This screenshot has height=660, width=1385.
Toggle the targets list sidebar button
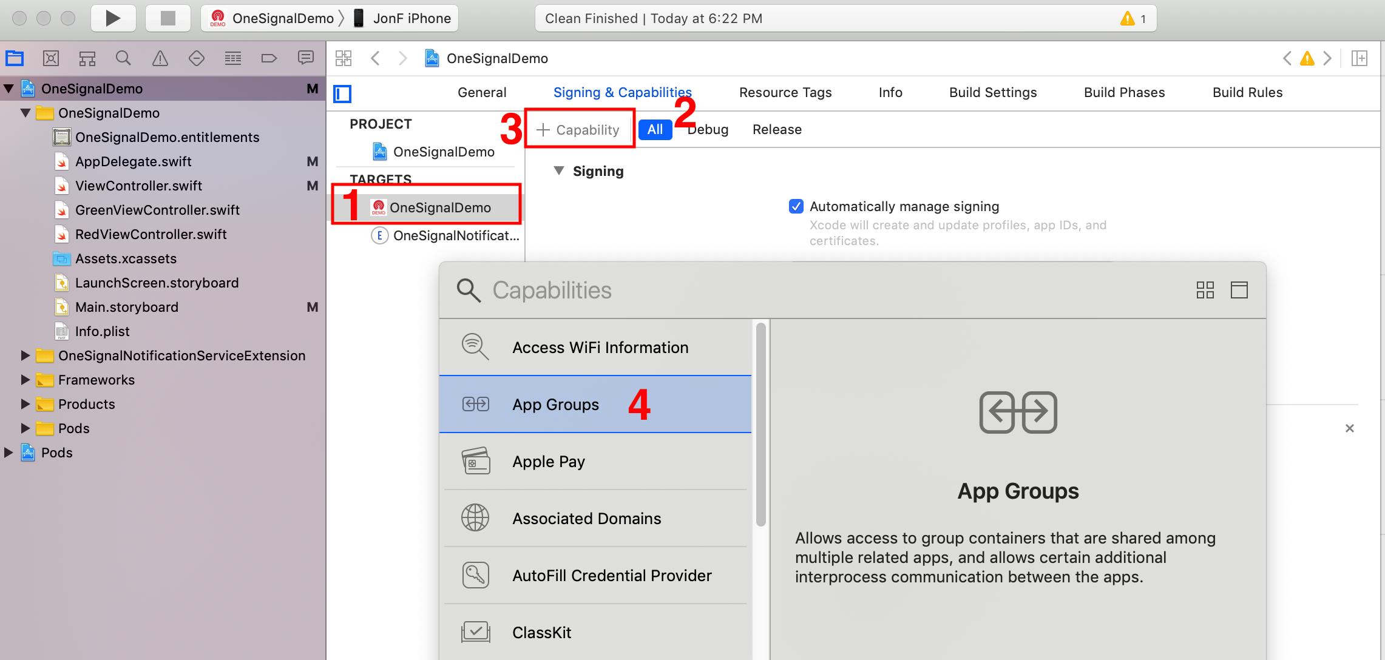pyautogui.click(x=342, y=93)
